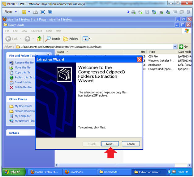Click the printer icon in VMware toolbar

[x=161, y=12]
